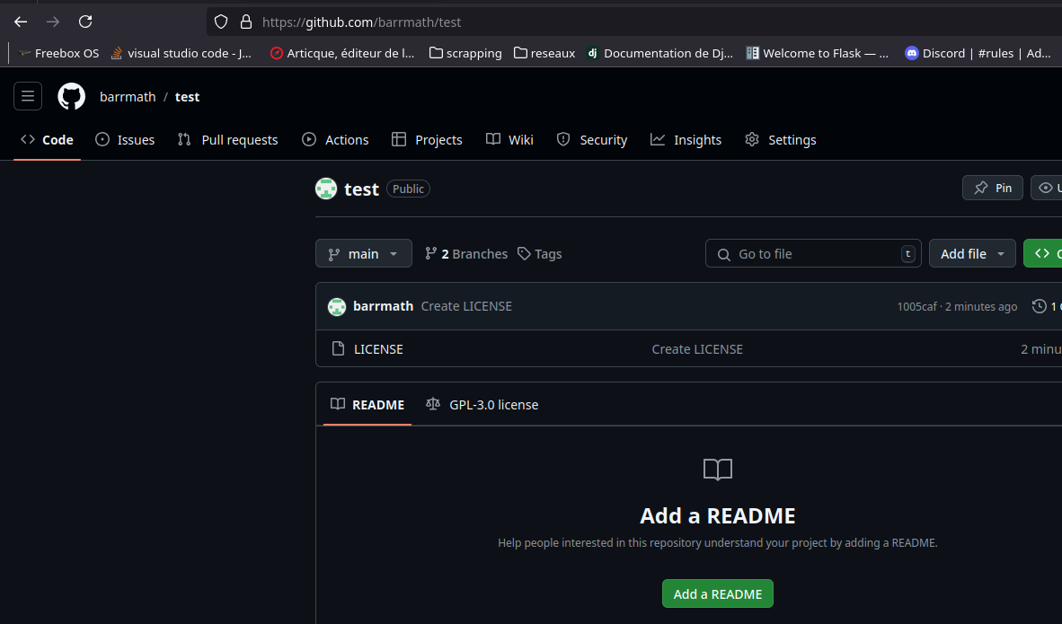Screen dimensions: 1062x624
Task: Open the Actions tab play icon
Action: point(310,139)
